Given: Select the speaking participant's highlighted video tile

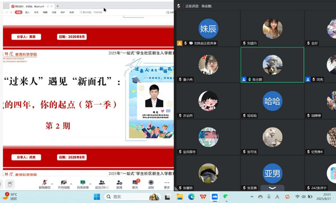Looking at the screenshot, I should click(x=273, y=65).
